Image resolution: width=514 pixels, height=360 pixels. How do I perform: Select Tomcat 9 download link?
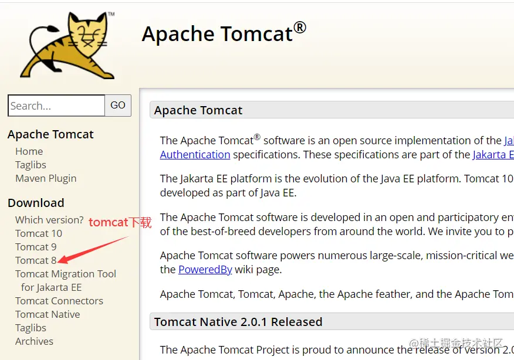(36, 247)
